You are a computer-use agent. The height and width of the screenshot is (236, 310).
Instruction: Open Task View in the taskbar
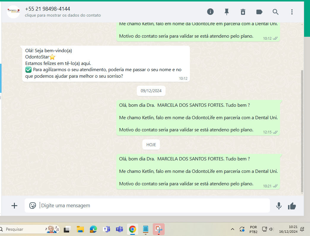67,229
